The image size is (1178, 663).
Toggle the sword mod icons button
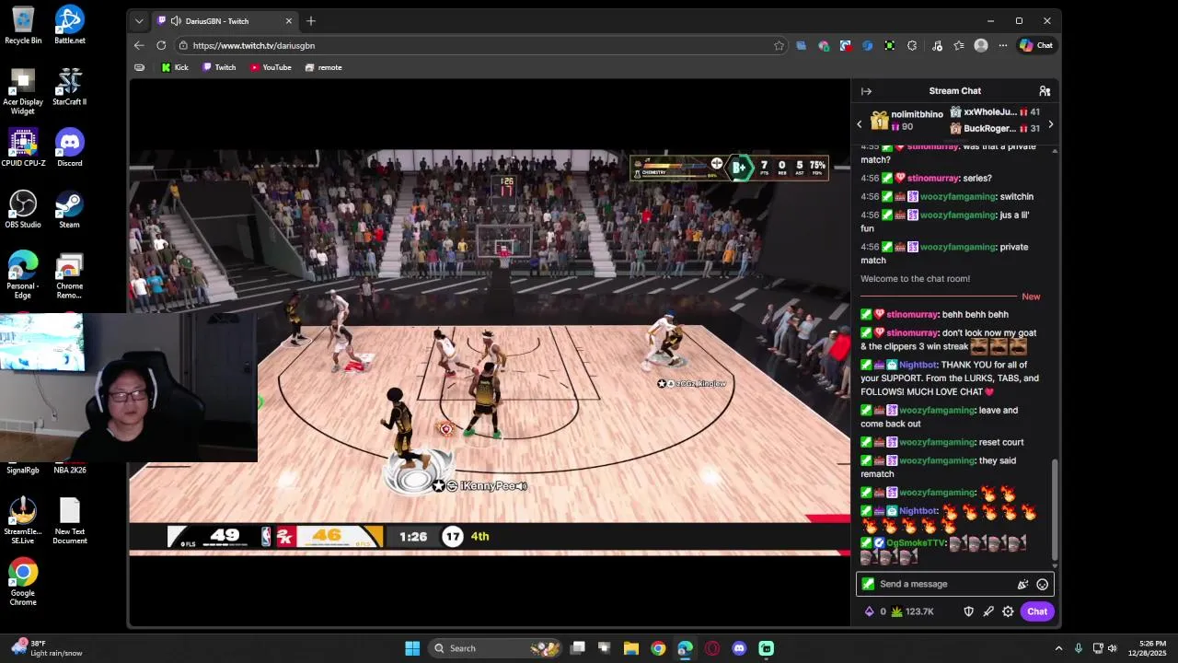point(988,611)
